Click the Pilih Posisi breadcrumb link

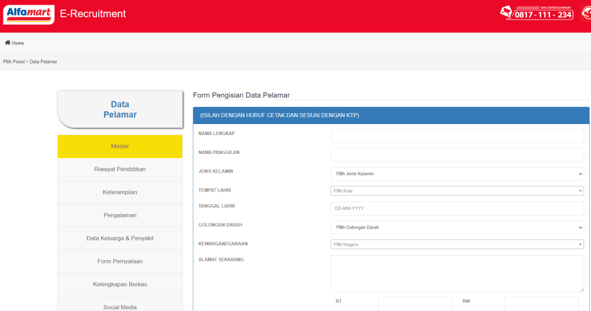click(14, 62)
